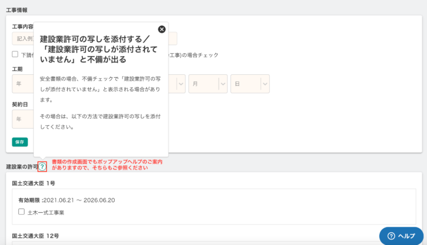
Task: Toggle the 下請 checkbox under 工事内容
Action: click(x=15, y=54)
